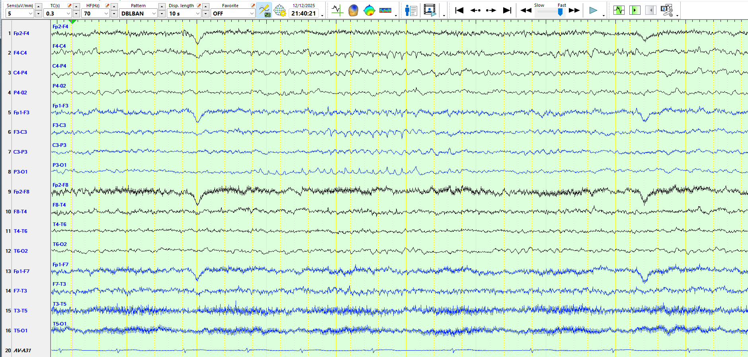
Task: Click the green waveform display icon
Action: [x=619, y=10]
